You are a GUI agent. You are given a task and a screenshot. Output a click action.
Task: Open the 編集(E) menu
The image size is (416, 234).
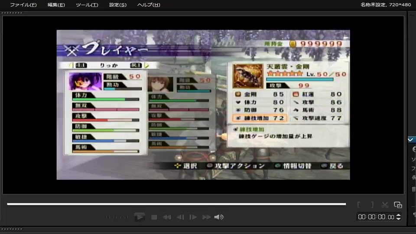tap(56, 5)
